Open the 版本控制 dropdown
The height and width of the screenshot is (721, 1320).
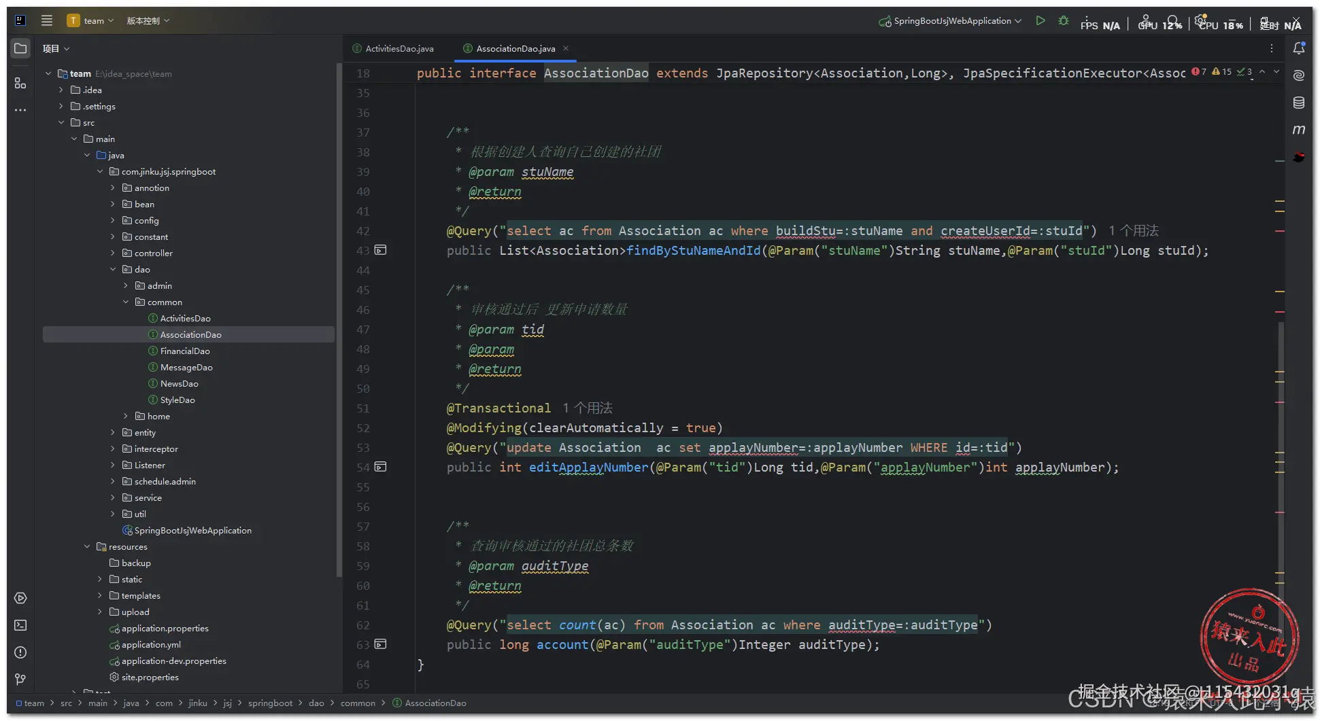point(148,20)
